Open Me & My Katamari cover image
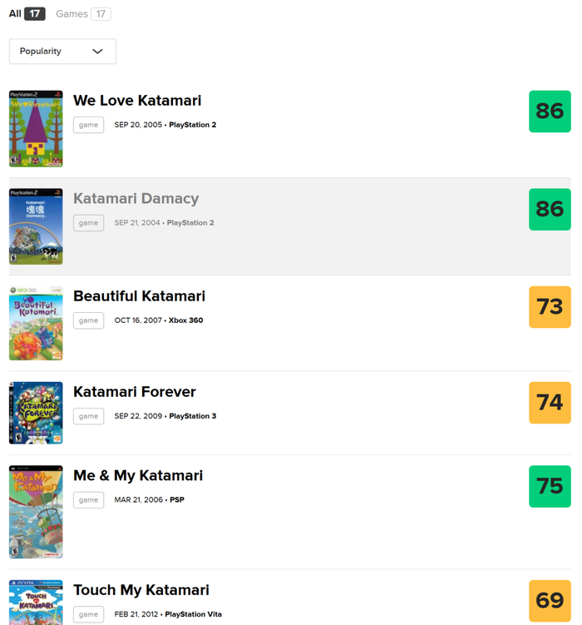Screen dimensions: 582x625 pos(36,512)
